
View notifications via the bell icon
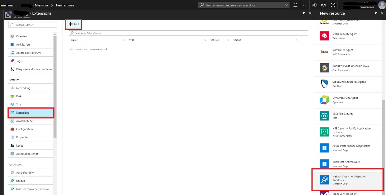[x=295, y=5]
